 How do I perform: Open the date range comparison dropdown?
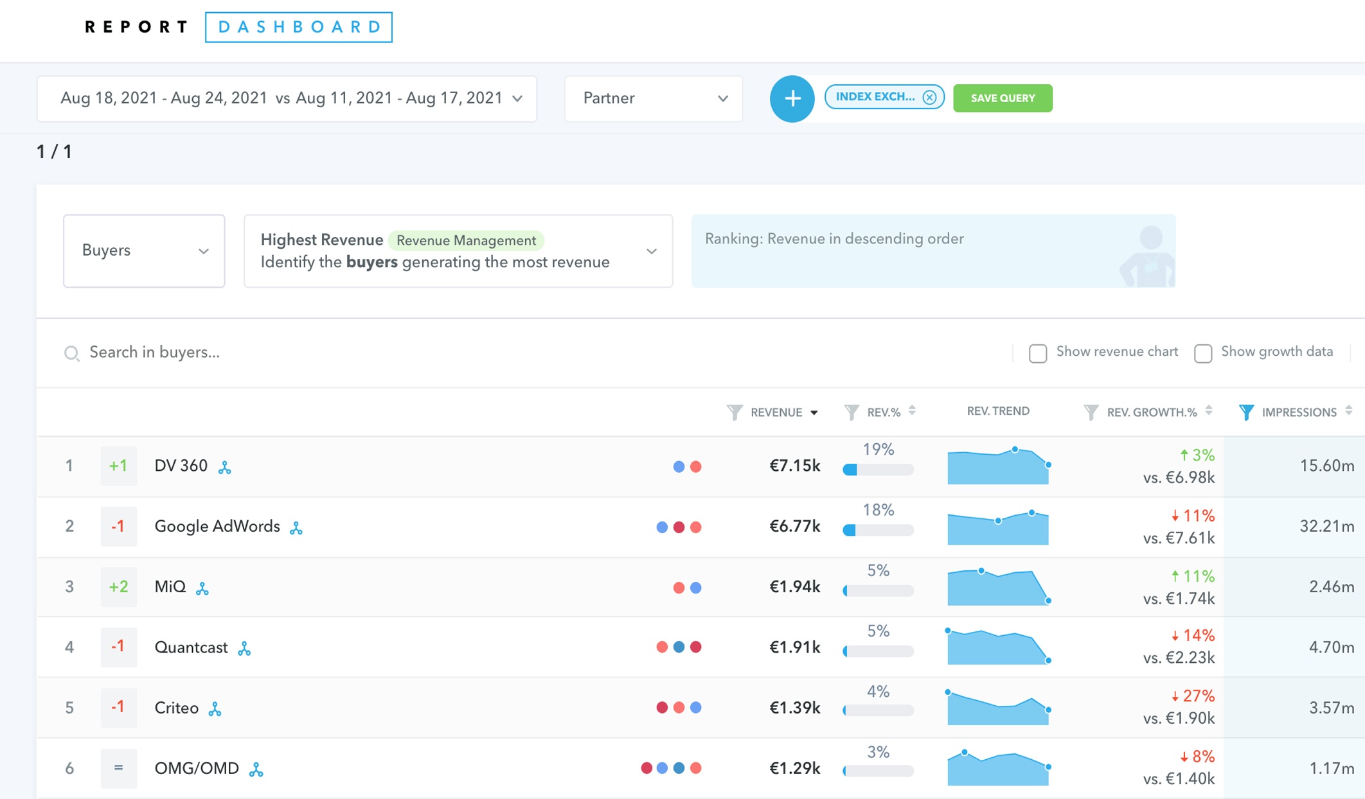287,98
